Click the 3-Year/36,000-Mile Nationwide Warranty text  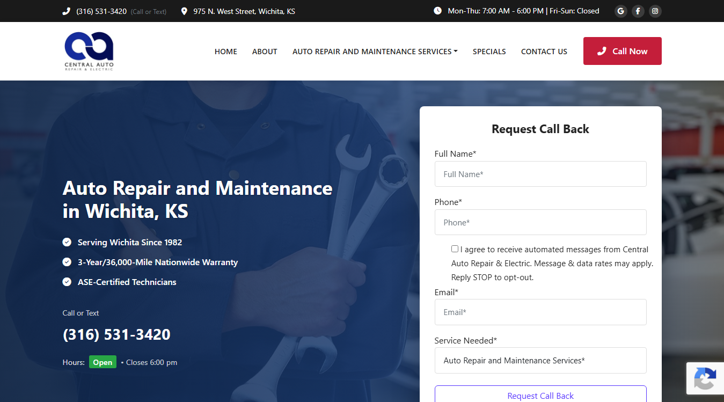(158, 262)
